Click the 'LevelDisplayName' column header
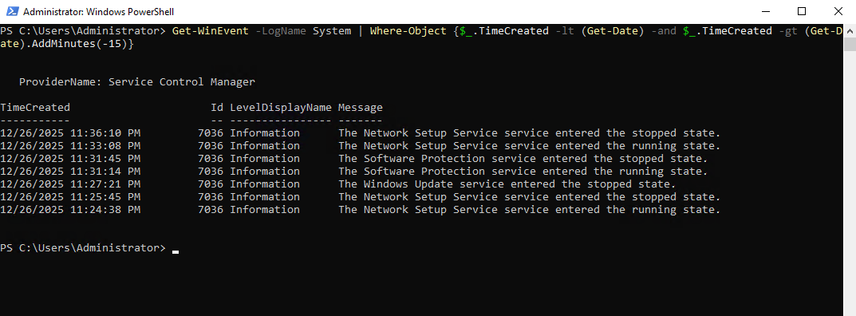Viewport: 856px width, 316px height. [281, 108]
